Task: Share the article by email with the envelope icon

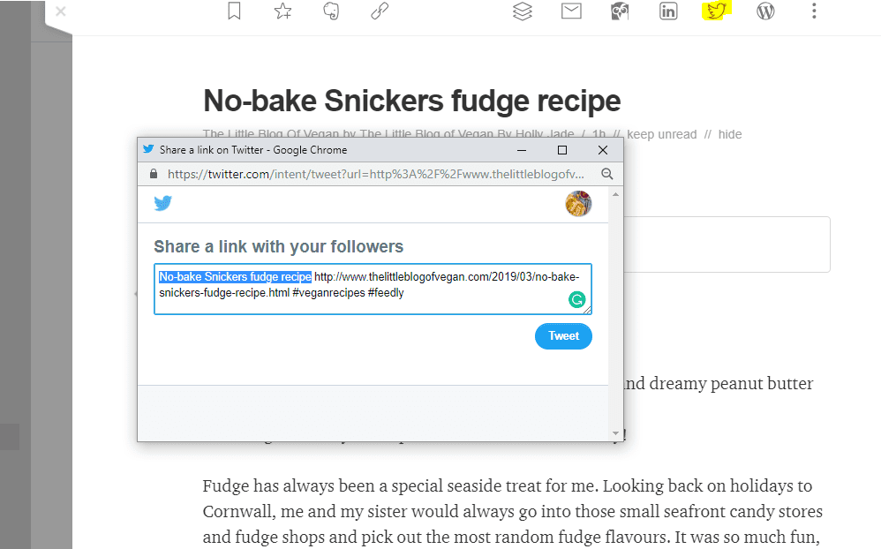Action: pyautogui.click(x=571, y=11)
